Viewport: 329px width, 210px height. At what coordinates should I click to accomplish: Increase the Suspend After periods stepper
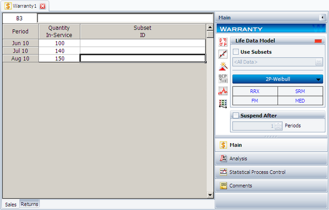278,124
